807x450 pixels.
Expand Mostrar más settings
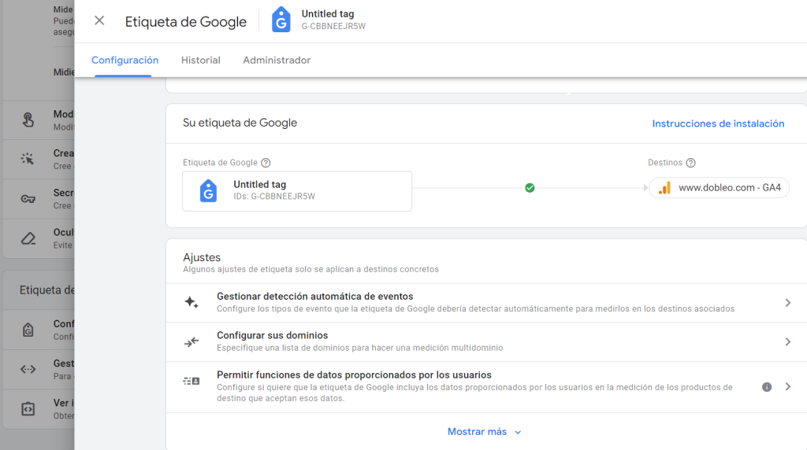[x=484, y=432]
